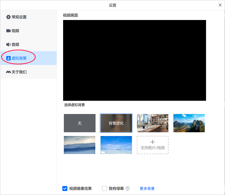Click the gear icon for 常规设置
This screenshot has width=225, height=195.
coord(8,17)
